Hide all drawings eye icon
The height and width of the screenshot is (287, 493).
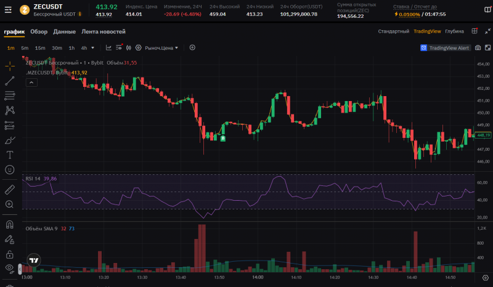(10, 268)
